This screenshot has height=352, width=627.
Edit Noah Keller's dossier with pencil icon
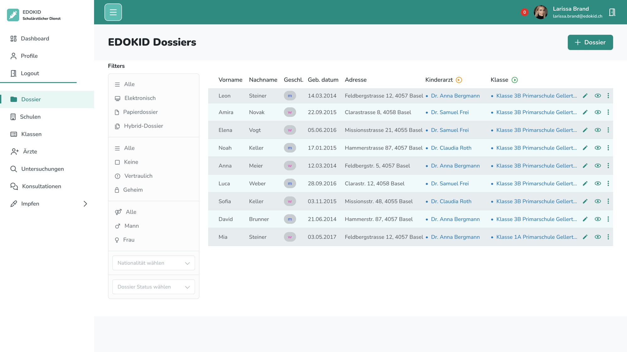point(585,148)
